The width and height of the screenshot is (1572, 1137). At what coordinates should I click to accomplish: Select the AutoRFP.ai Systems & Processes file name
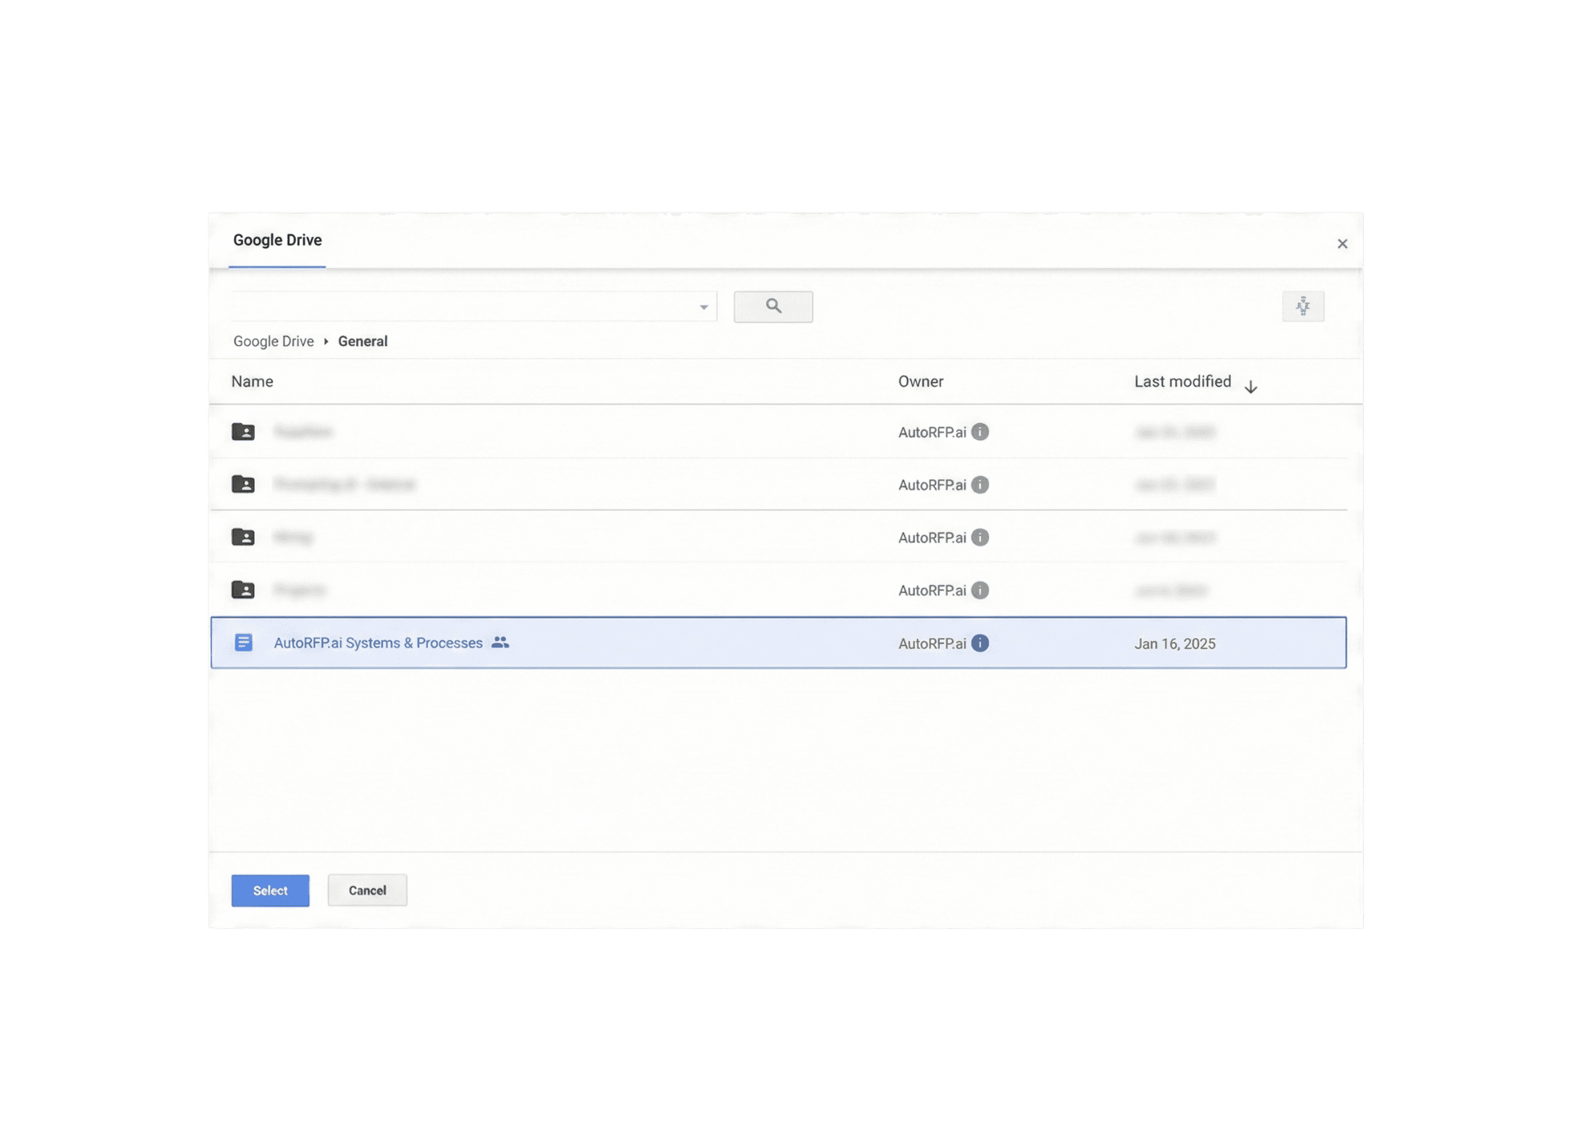tap(378, 643)
